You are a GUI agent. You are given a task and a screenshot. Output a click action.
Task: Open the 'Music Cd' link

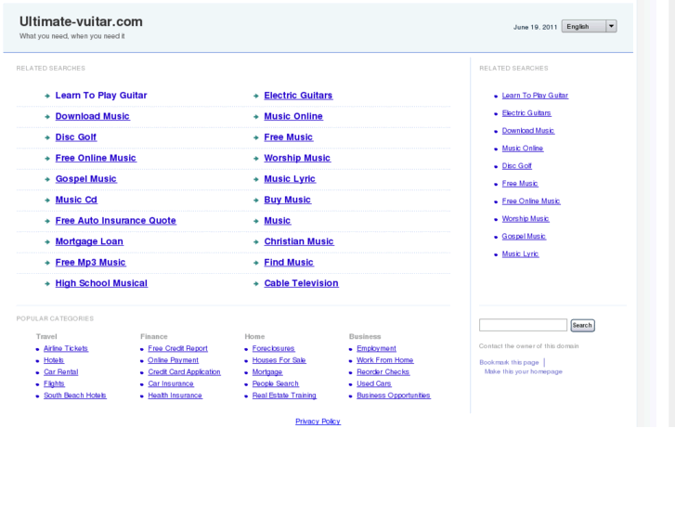[x=76, y=200]
